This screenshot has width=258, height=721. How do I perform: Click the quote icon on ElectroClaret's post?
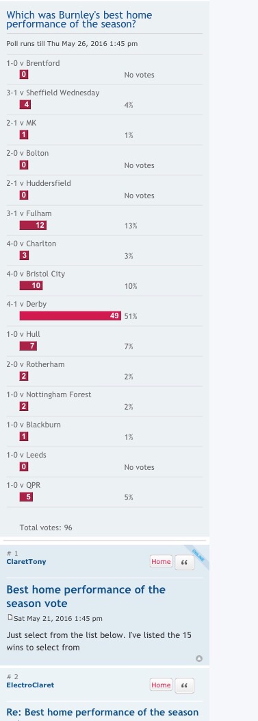coord(185,685)
